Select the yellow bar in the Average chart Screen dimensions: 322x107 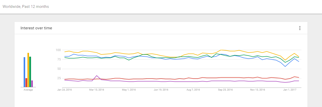tap(28, 70)
